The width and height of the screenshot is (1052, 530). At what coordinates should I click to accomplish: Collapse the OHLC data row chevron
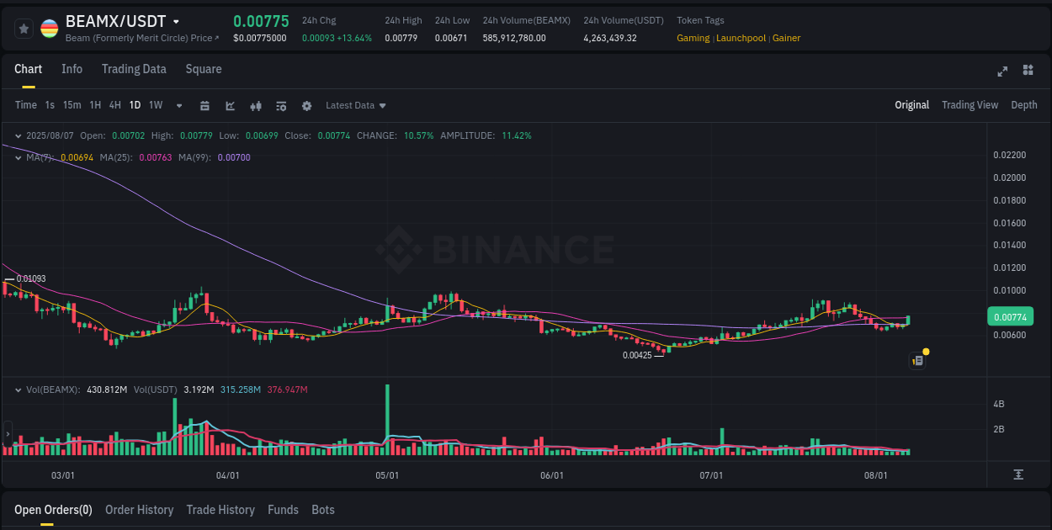[18, 135]
